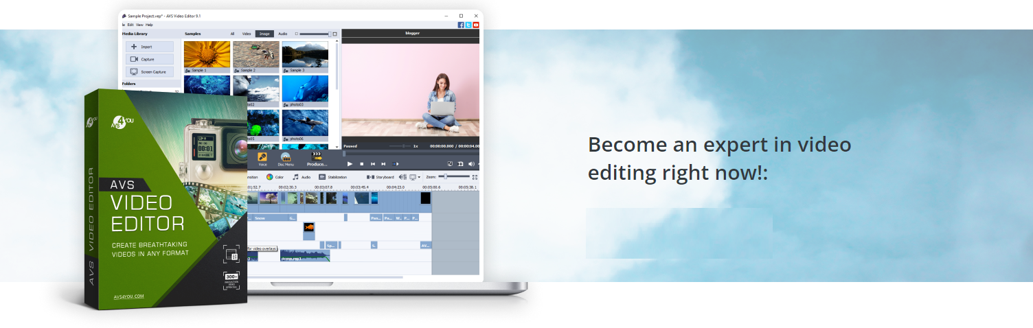The image size is (1033, 328).
Task: Select the Sample 3 mountain lake thumbnail
Action: coord(305,57)
